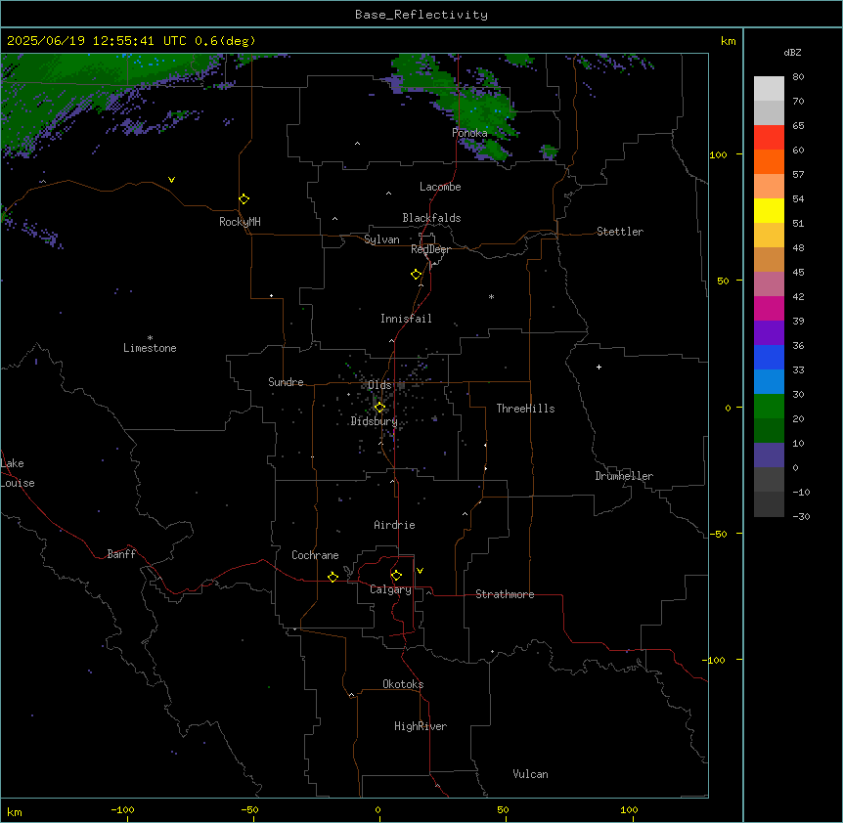Click the Vulcan label
843x823 pixels.
point(530,774)
